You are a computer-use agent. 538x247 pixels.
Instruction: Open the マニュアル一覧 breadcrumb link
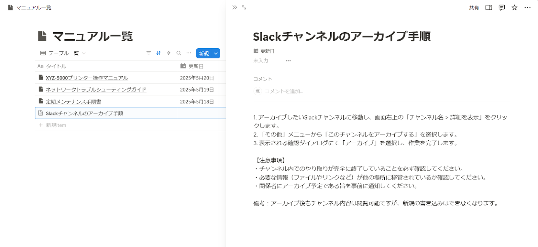[x=34, y=7]
